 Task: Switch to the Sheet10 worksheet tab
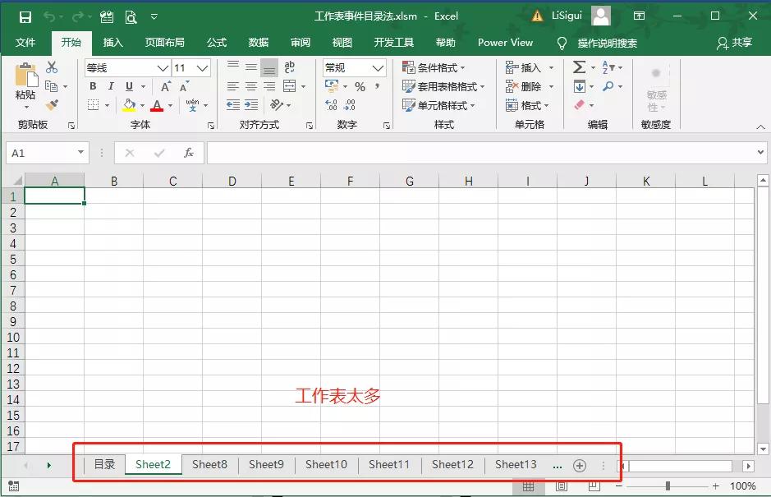(326, 464)
